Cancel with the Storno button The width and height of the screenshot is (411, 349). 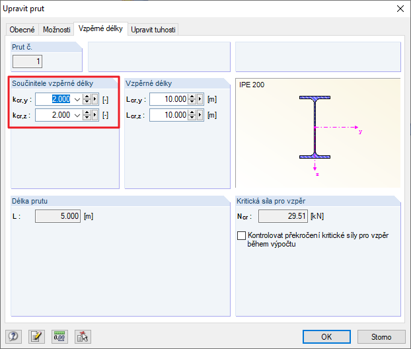click(381, 336)
